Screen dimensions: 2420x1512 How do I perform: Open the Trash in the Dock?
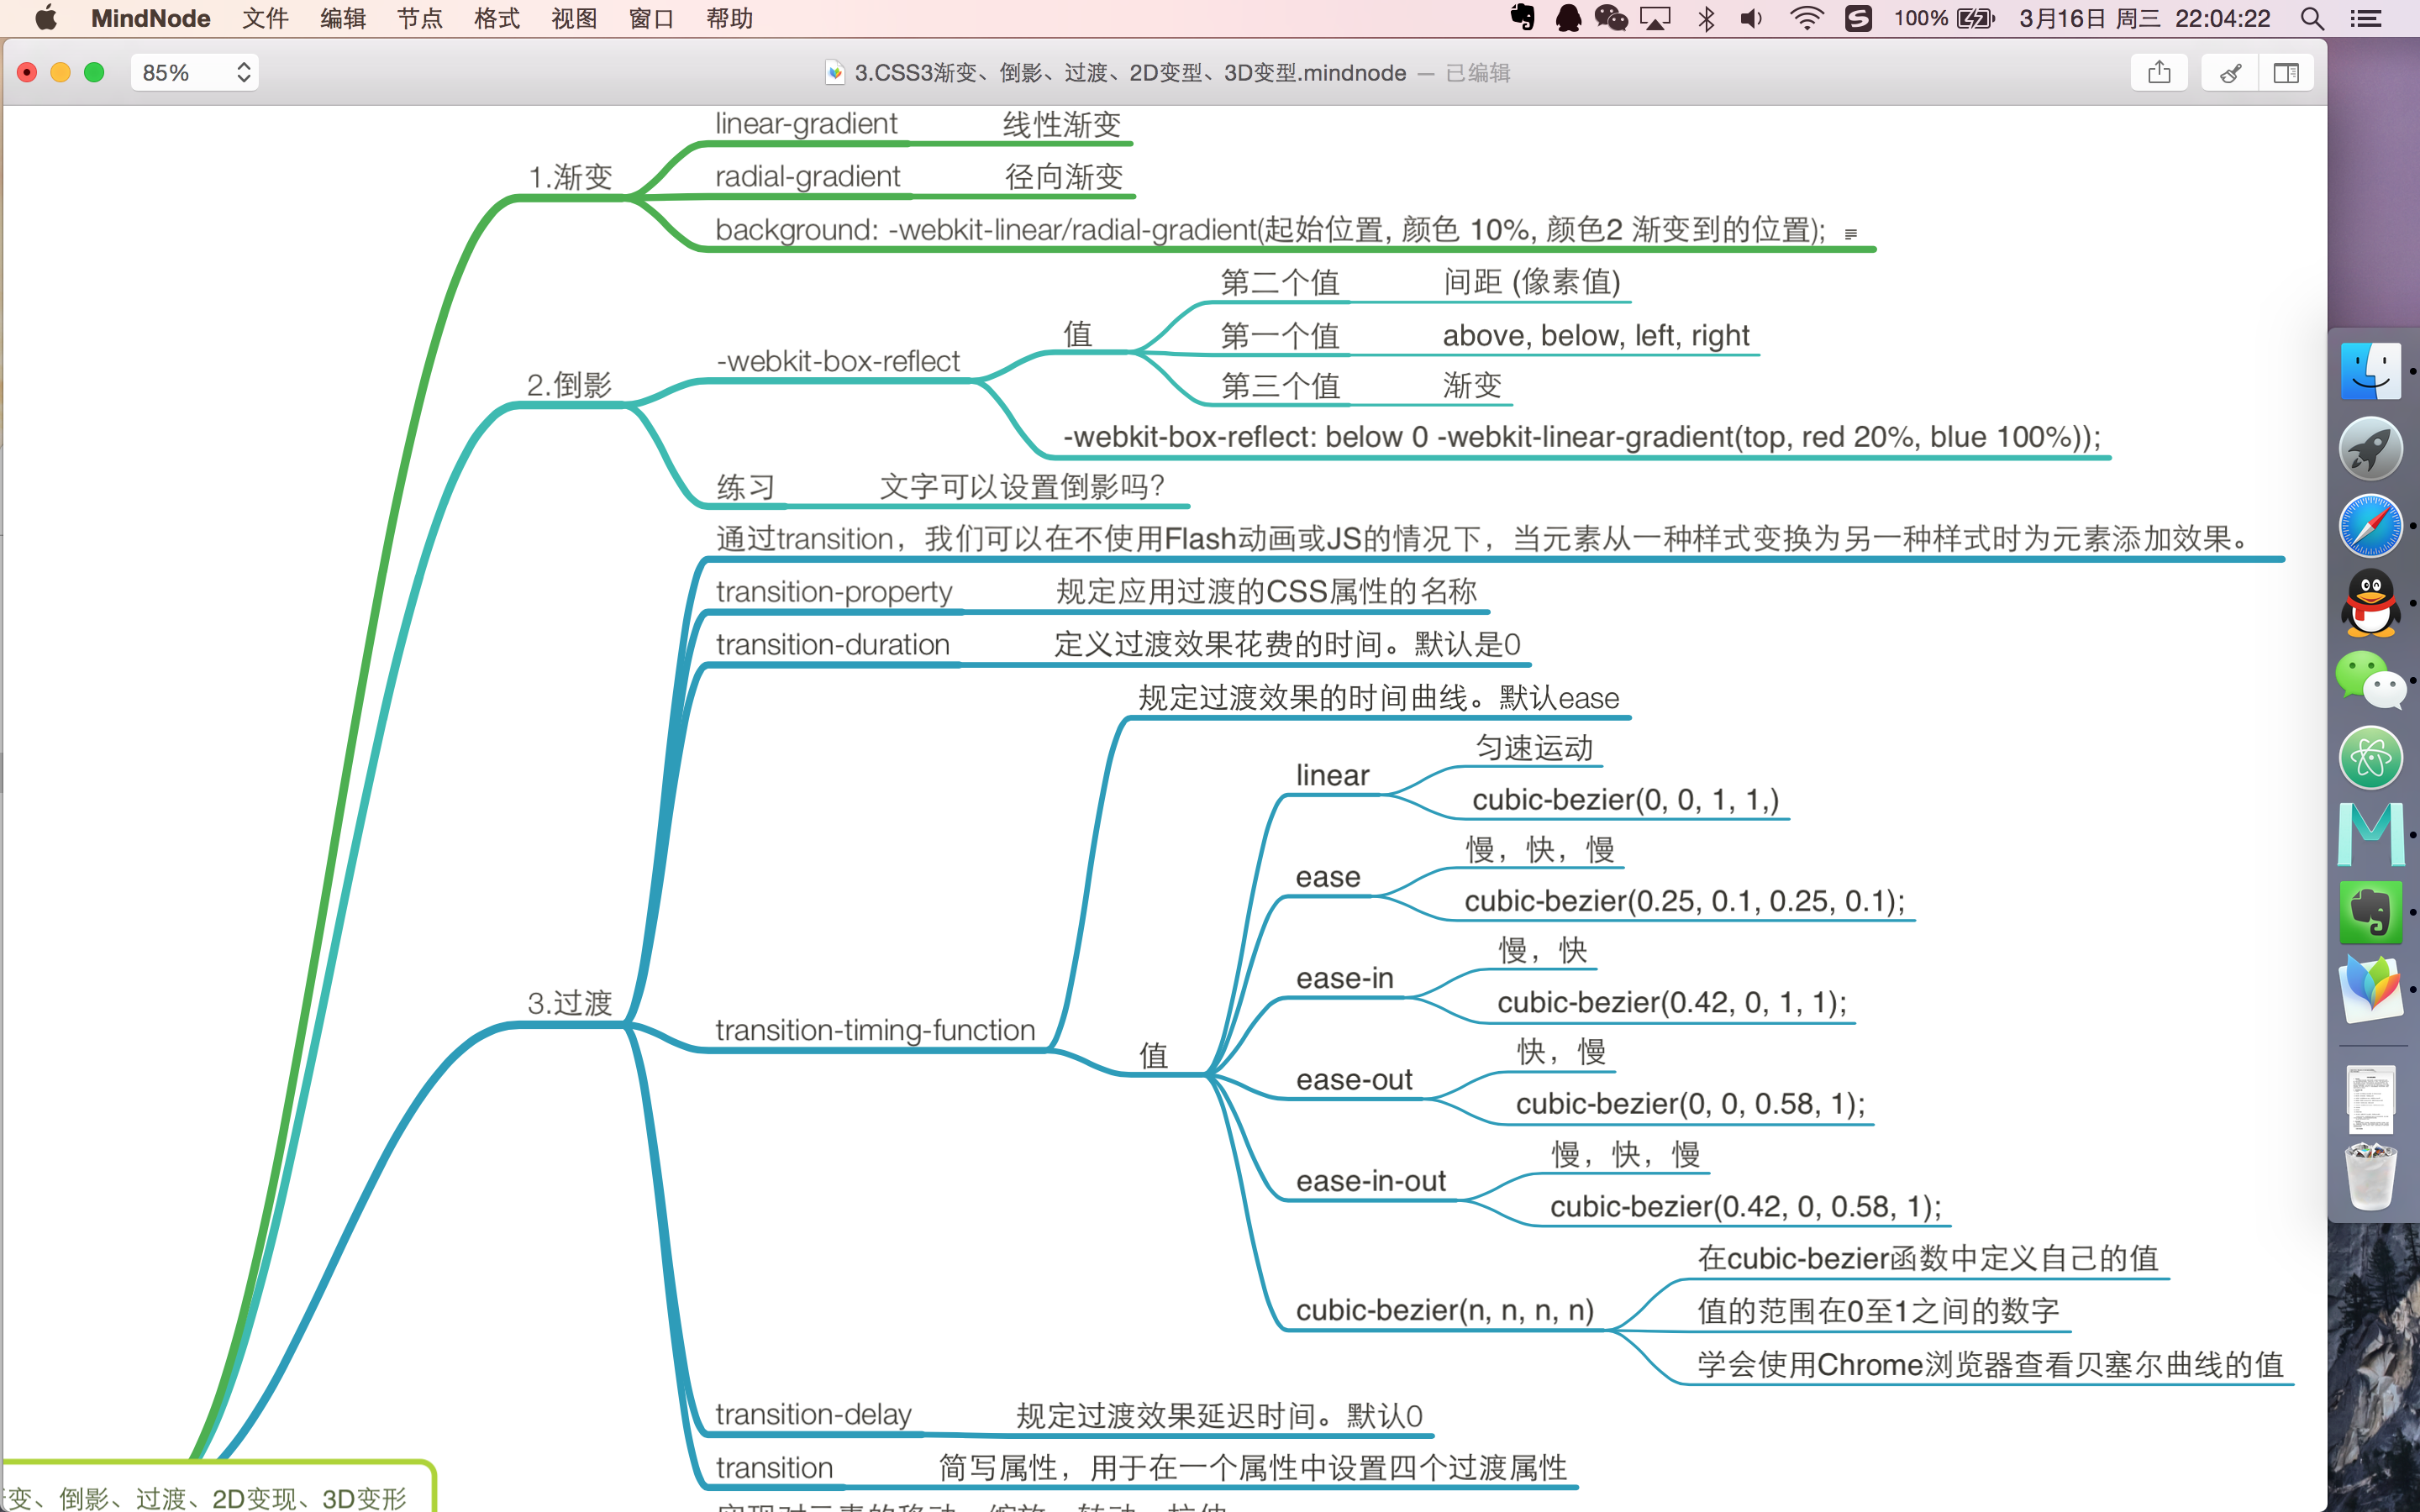pos(2371,1177)
